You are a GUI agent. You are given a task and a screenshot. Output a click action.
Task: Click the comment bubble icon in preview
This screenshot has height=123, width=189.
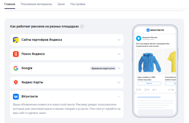[x=146, y=90]
